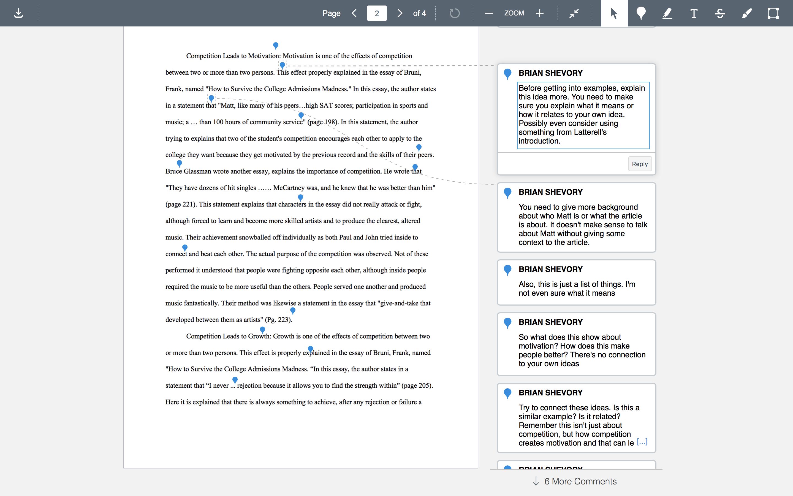Click the pin icon in 'connect these ideas' comment
Screen dimensions: 793x496
[x=507, y=394]
